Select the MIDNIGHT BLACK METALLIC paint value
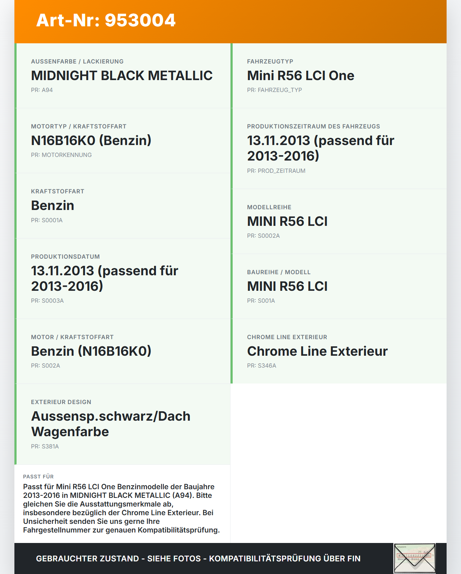The image size is (461, 574). (x=122, y=76)
